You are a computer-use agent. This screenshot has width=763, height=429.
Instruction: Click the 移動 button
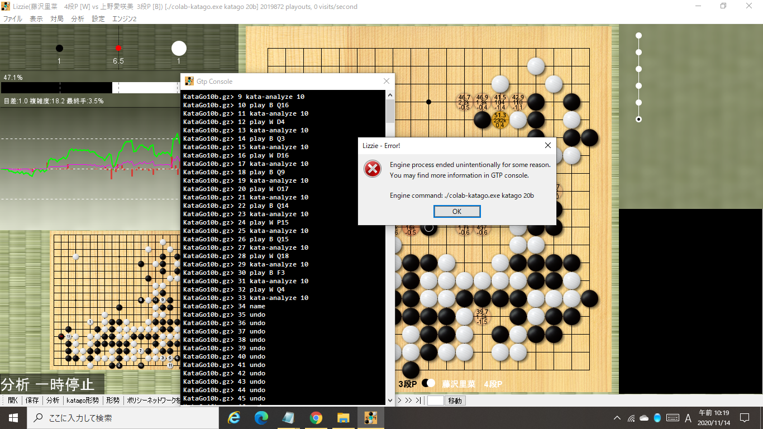455,401
